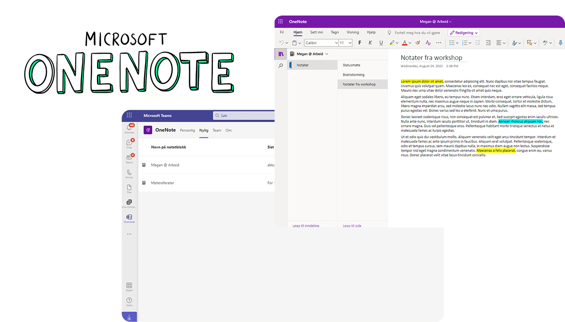Select the Brainstorming page
Screen dimensions: 565x322
coord(353,74)
